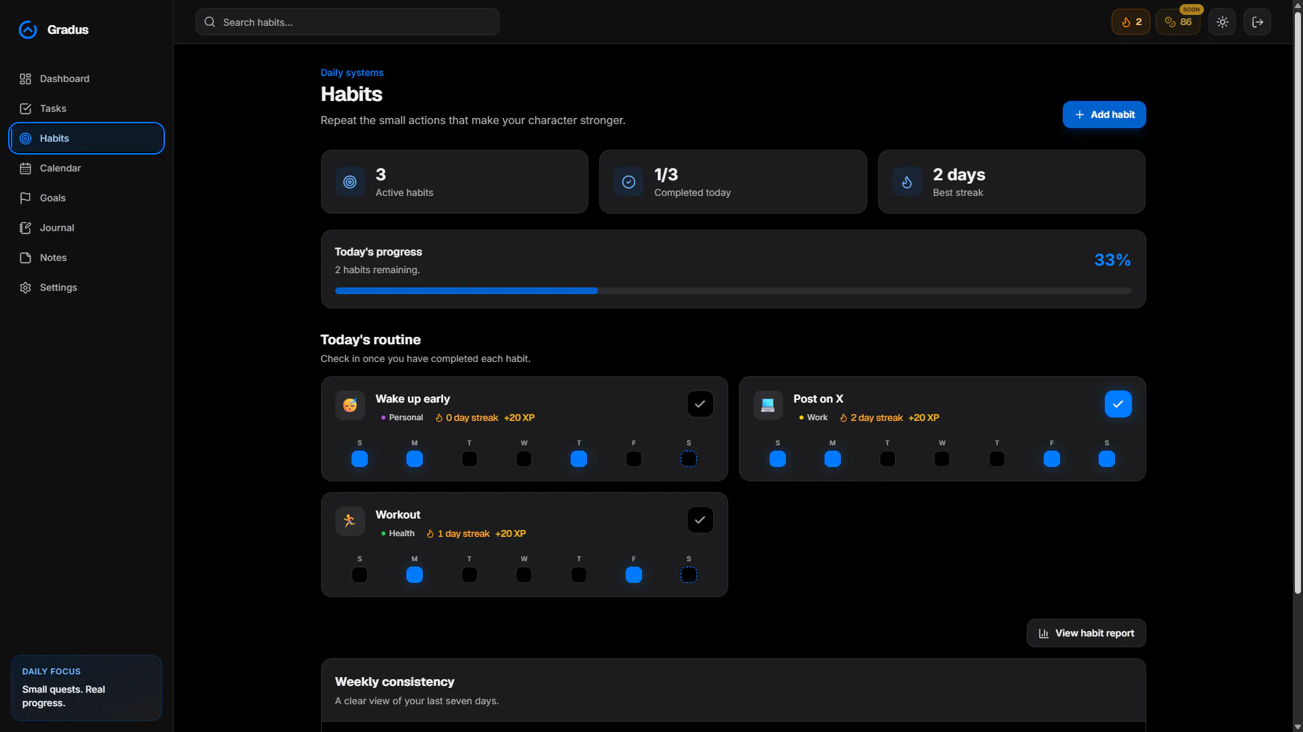The height and width of the screenshot is (732, 1303).
Task: Click Wake up early Sunday square
Action: 360,459
